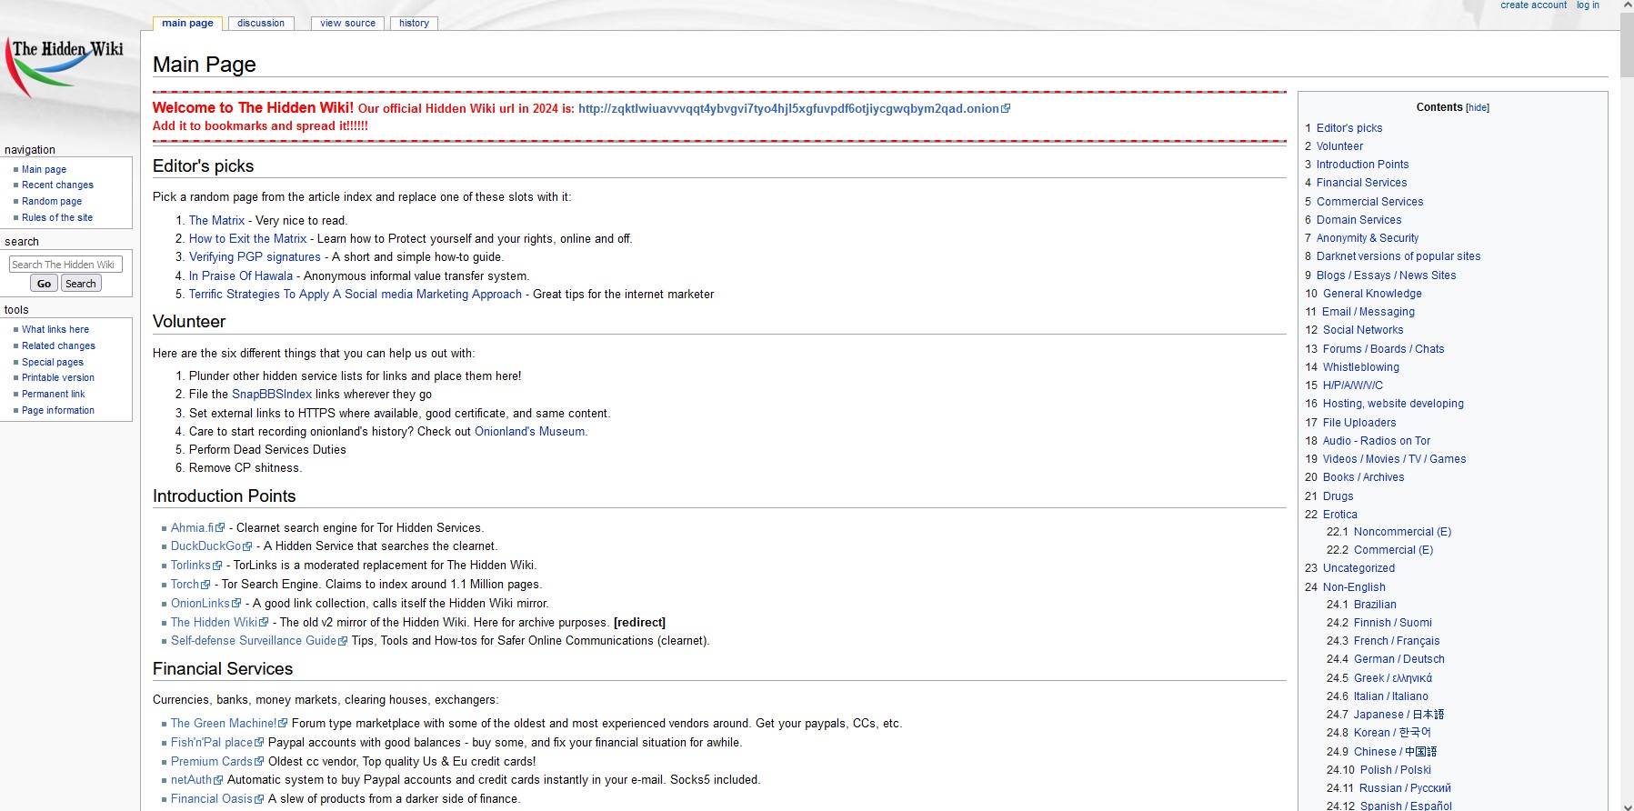Open the history tab
Screen dimensions: 1634x811
pyautogui.click(x=414, y=24)
